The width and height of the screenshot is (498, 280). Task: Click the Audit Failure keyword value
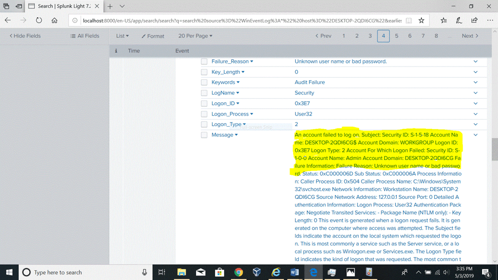point(310,82)
